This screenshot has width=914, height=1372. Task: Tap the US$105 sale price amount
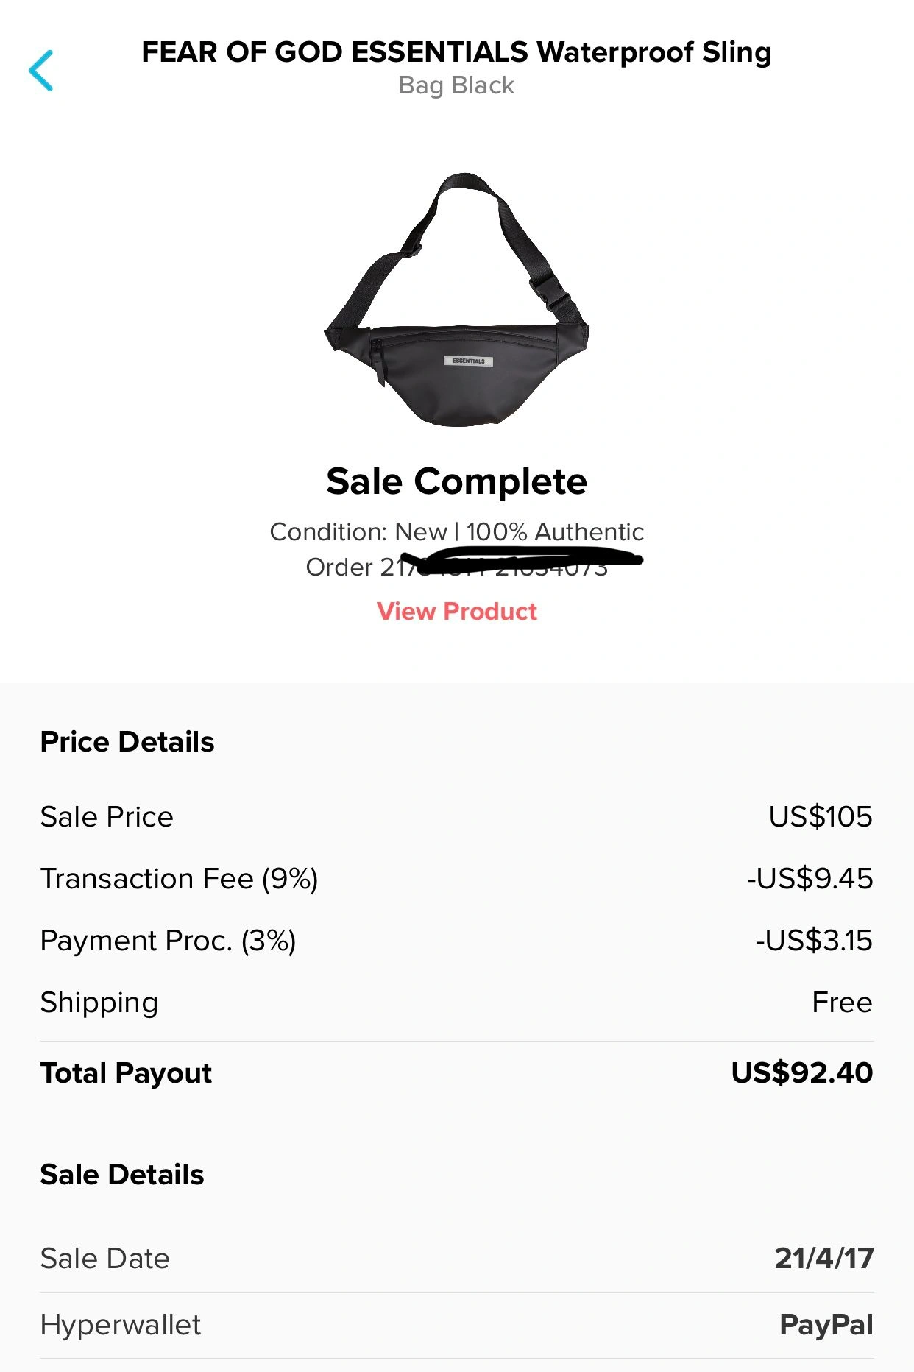(821, 817)
